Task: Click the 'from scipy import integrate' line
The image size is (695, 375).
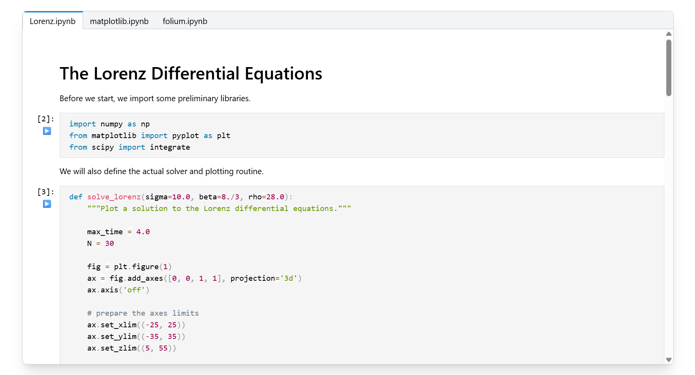Action: coord(130,147)
